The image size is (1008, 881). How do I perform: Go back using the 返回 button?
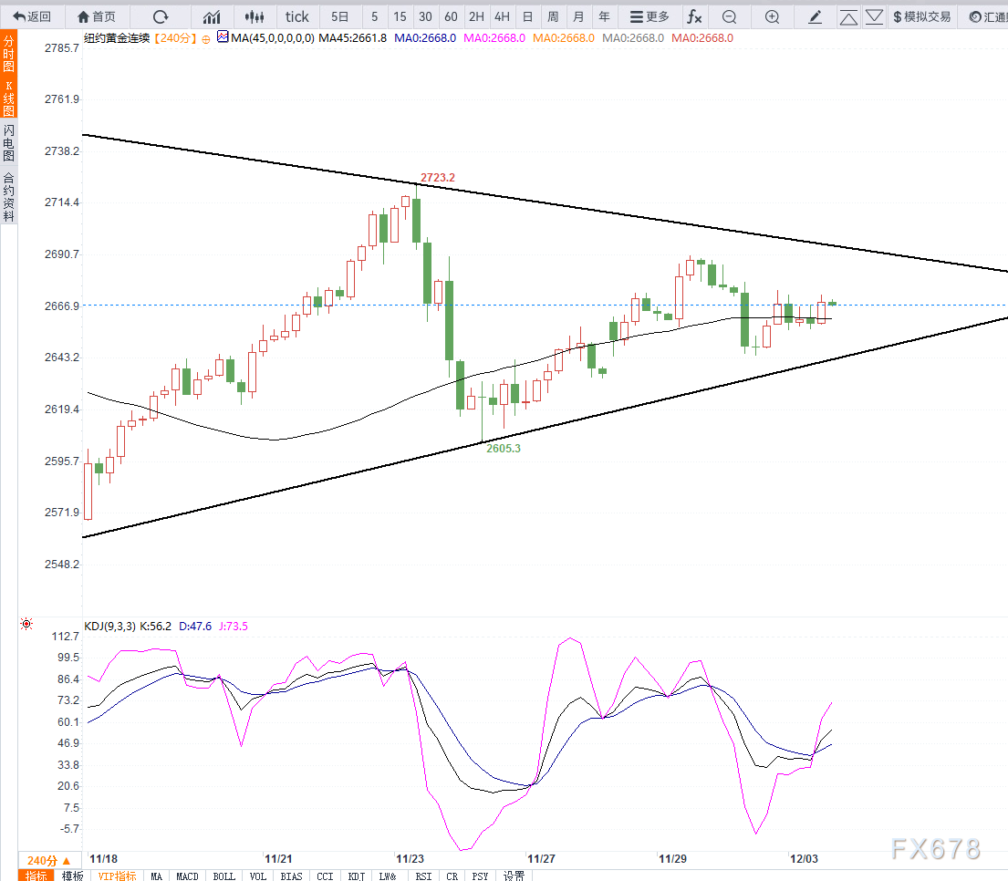[32, 16]
